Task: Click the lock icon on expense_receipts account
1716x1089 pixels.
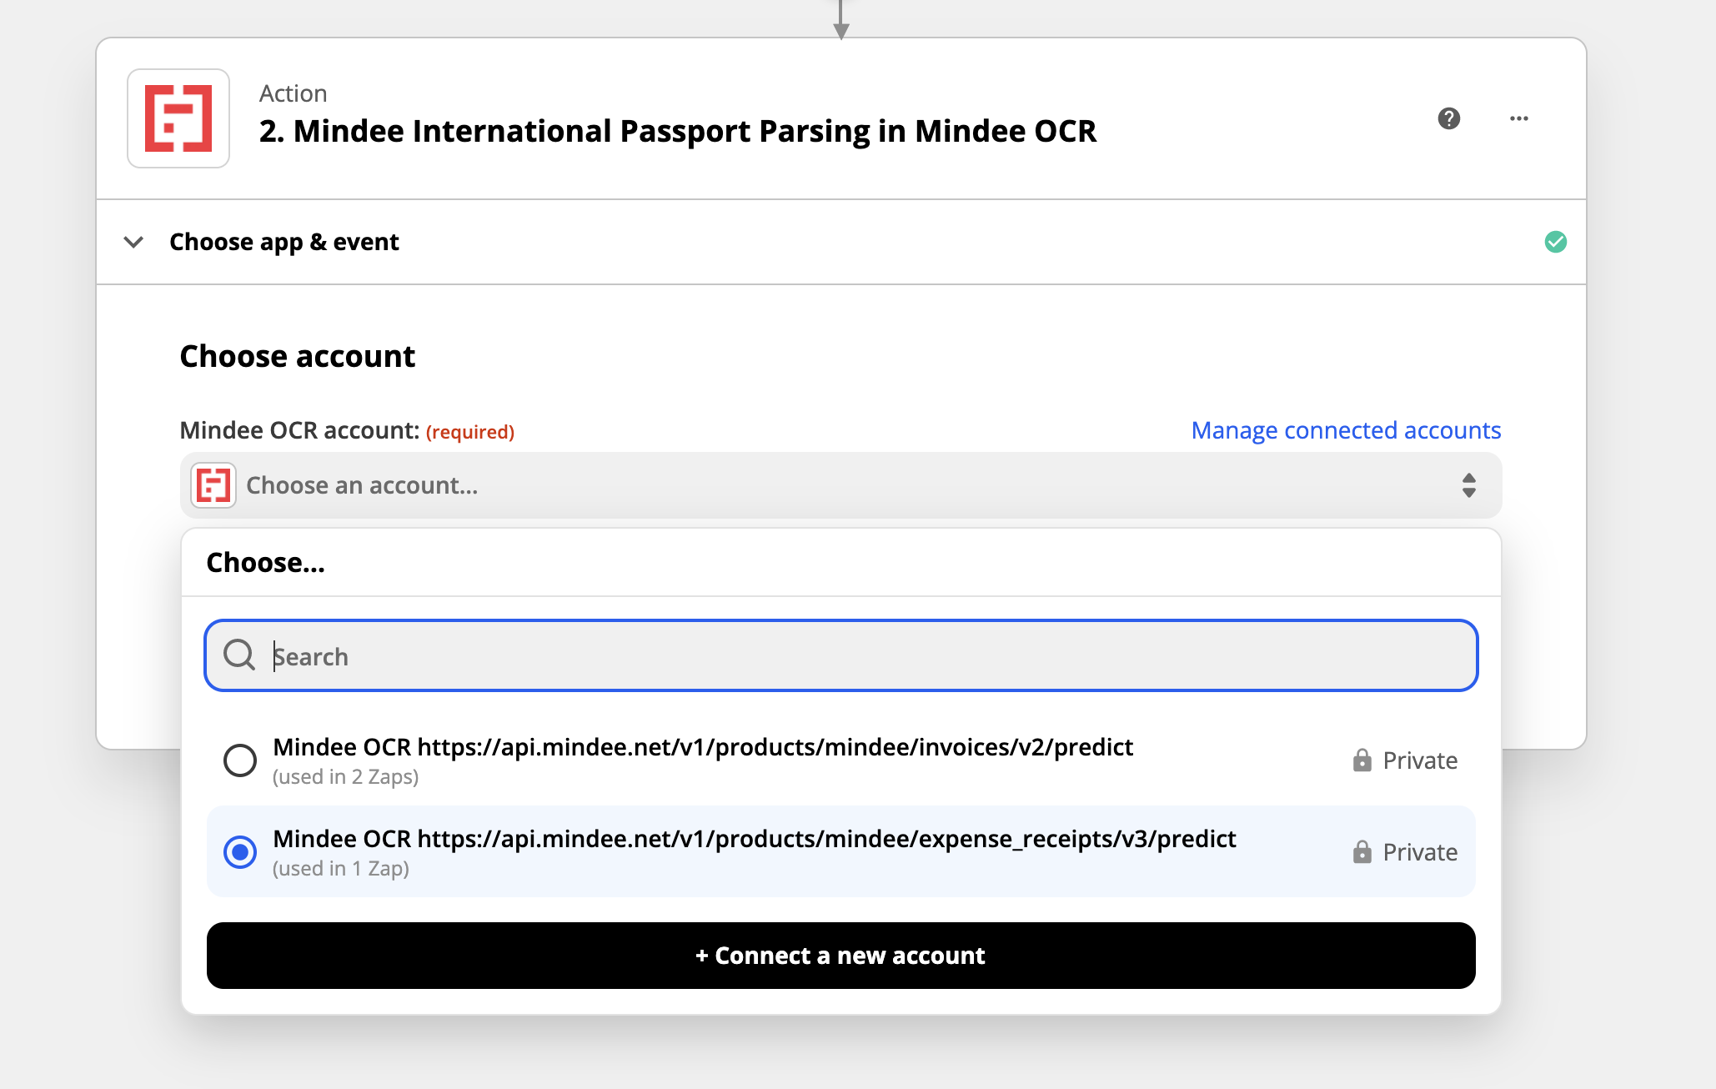Action: (x=1362, y=852)
